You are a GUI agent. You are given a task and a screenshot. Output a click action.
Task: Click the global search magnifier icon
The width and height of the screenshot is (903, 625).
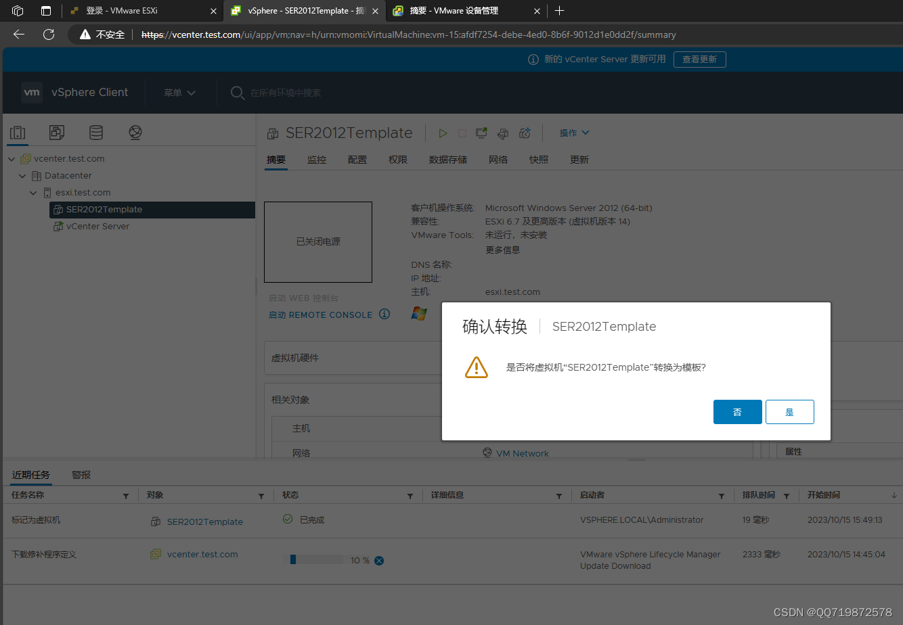pos(237,93)
